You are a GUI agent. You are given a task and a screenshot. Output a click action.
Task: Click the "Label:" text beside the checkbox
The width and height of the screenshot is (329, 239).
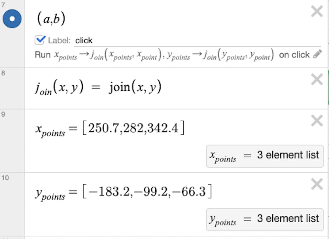[59, 41]
